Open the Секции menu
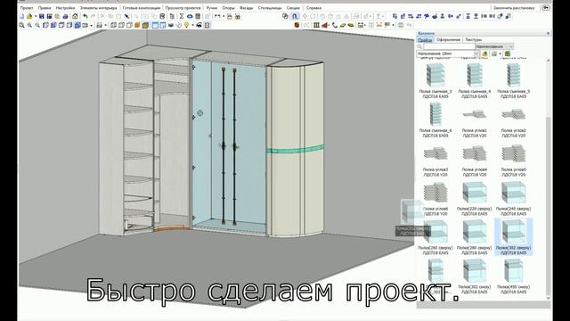This screenshot has width=570, height=321. [x=293, y=8]
